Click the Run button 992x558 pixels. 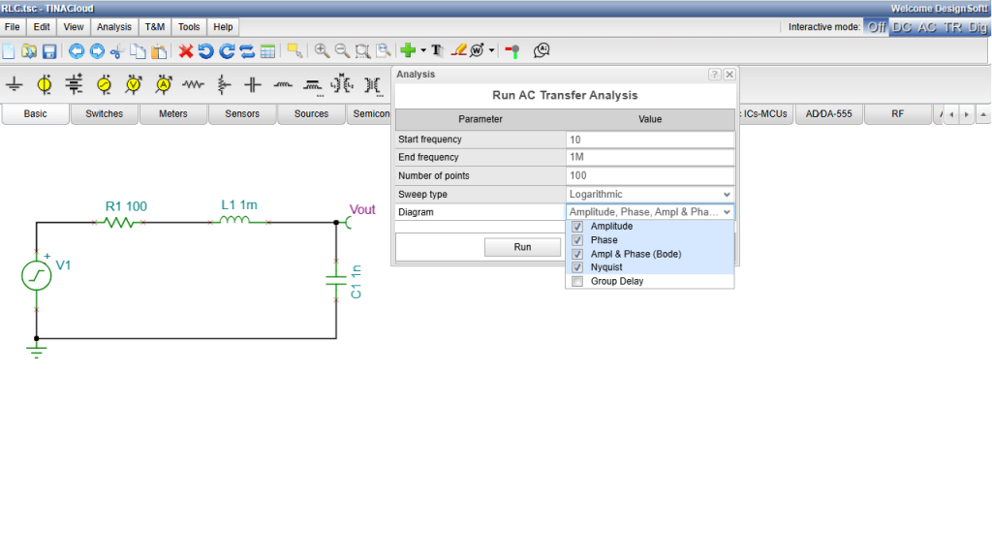tap(522, 247)
